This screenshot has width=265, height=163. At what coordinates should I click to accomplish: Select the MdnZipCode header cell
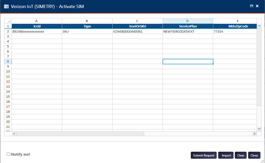click(x=235, y=26)
